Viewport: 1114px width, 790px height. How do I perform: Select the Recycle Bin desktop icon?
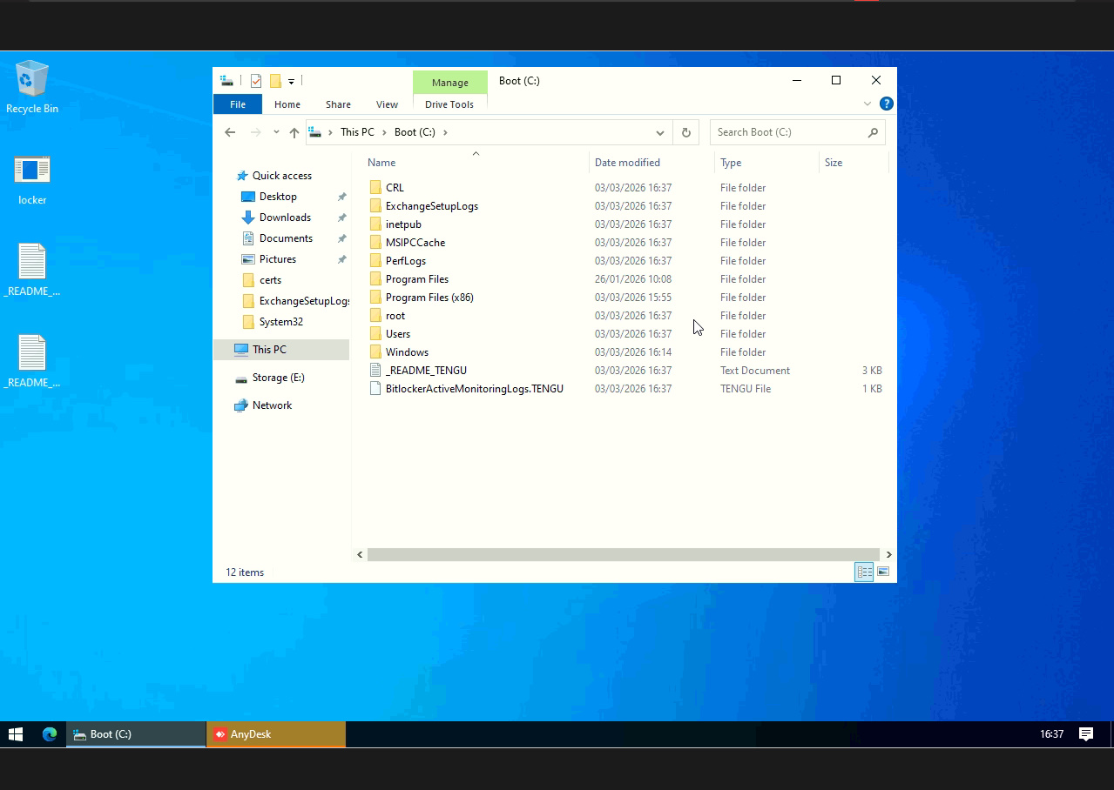coord(32,87)
